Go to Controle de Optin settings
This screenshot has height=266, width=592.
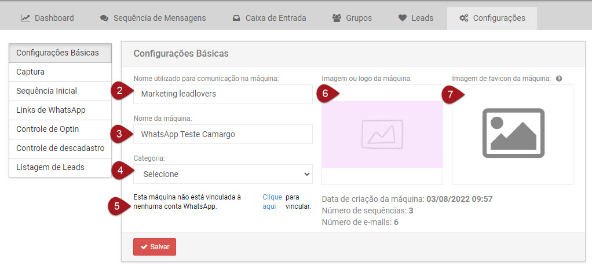[x=60, y=129]
